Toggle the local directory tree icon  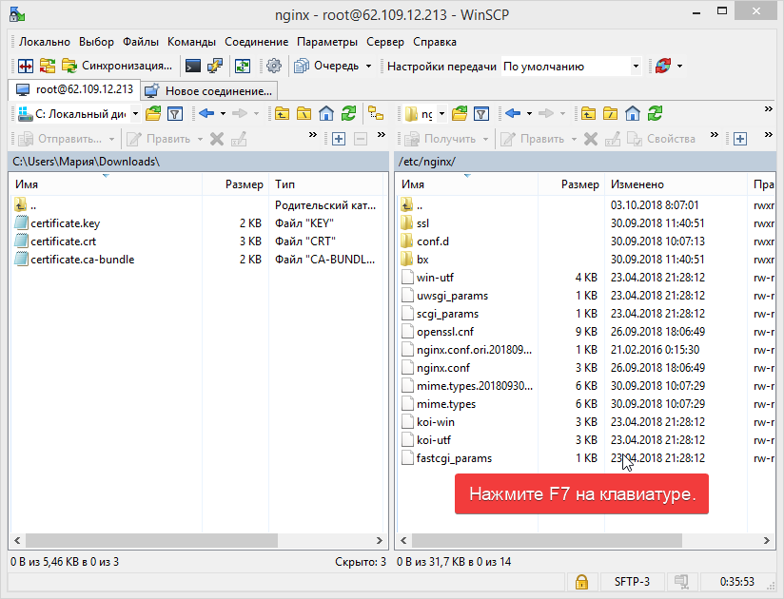pos(376,114)
